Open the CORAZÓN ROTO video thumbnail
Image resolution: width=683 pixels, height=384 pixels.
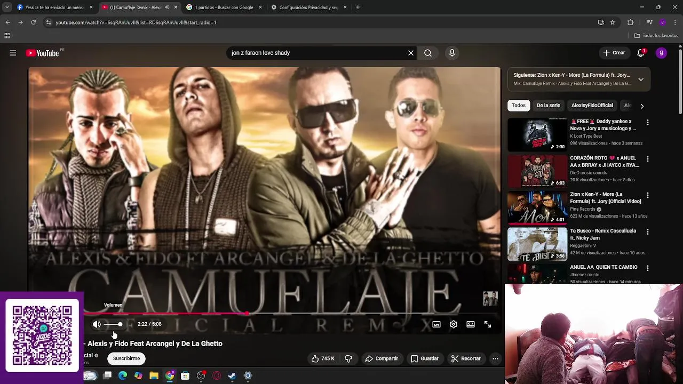537,171
